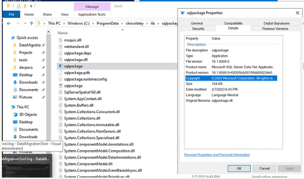
Task: Click the SqlServerSpatial160.dll file icon
Action: pos(60,92)
